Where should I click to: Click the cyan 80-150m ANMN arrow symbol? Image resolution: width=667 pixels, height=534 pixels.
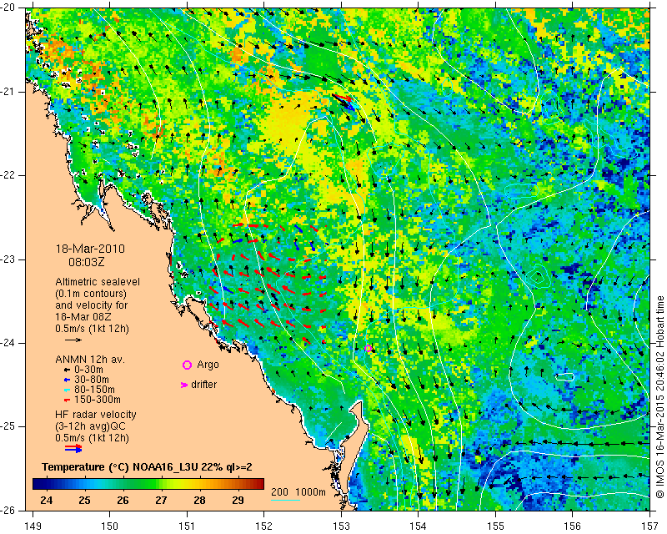pyautogui.click(x=68, y=390)
